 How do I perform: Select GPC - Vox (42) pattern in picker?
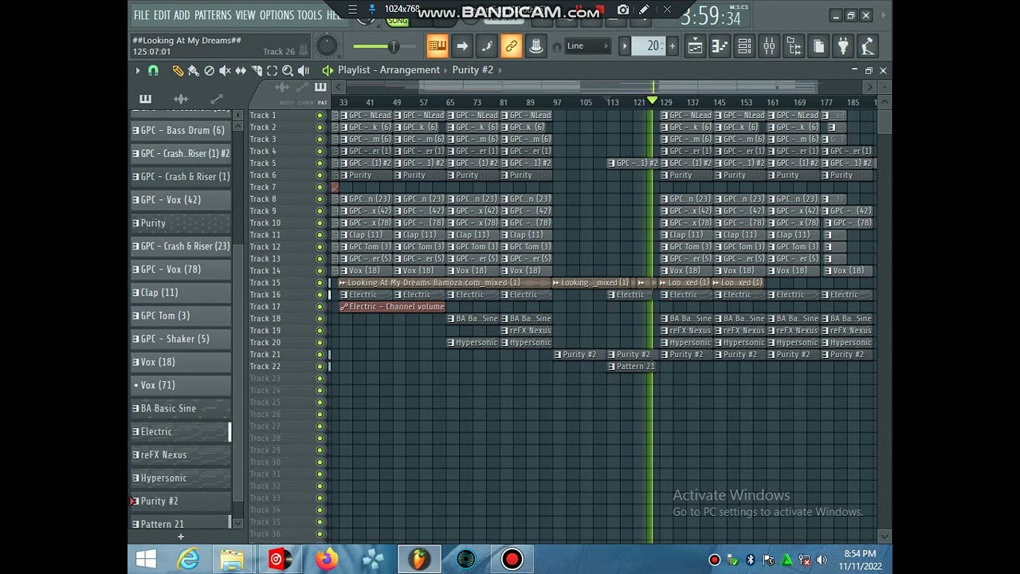[181, 199]
